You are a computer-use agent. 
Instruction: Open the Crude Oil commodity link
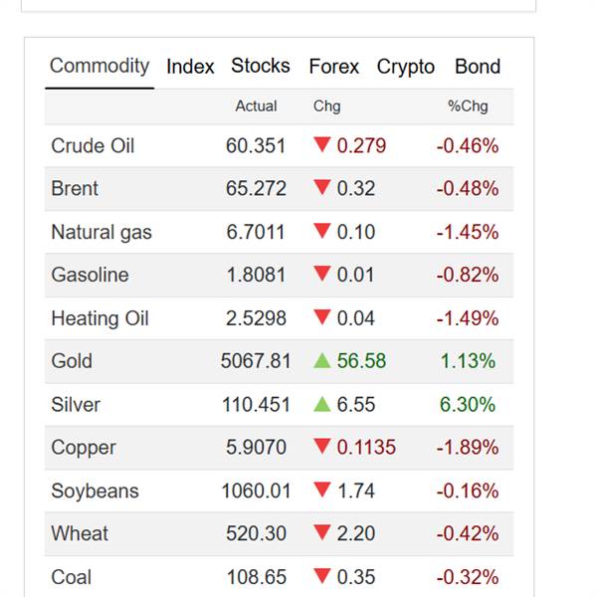93,145
